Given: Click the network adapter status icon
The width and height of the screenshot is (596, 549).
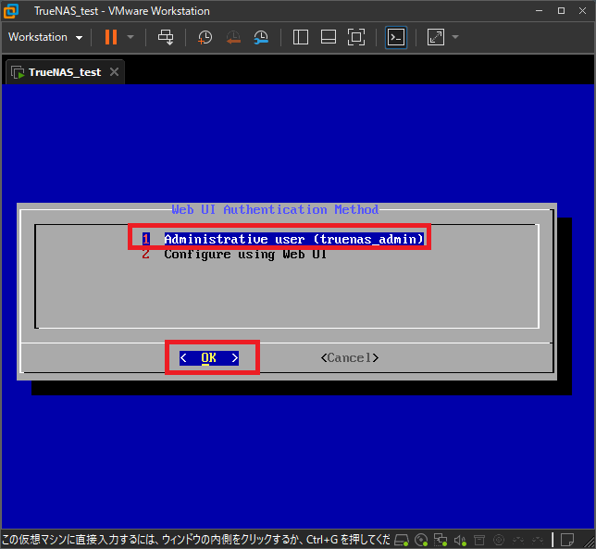Looking at the screenshot, I should (441, 540).
